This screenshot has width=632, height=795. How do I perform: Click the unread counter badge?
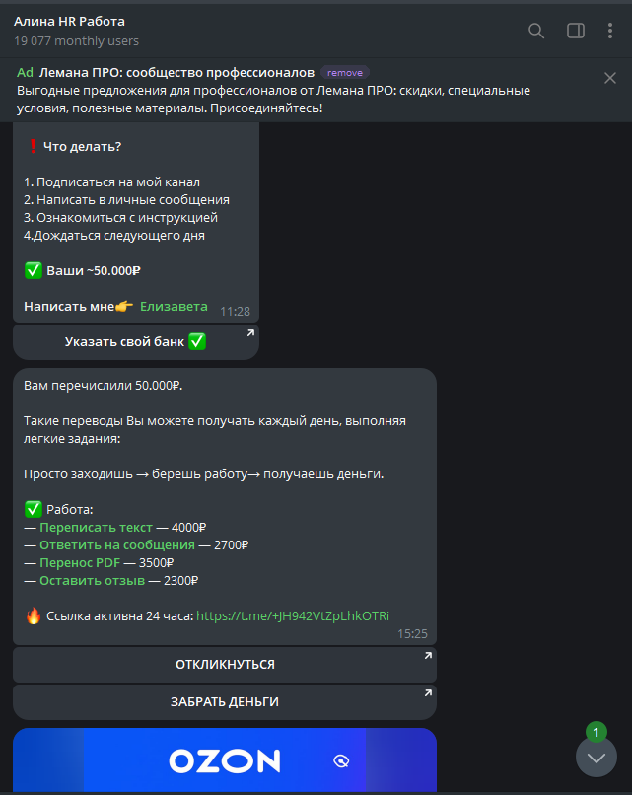coord(596,732)
